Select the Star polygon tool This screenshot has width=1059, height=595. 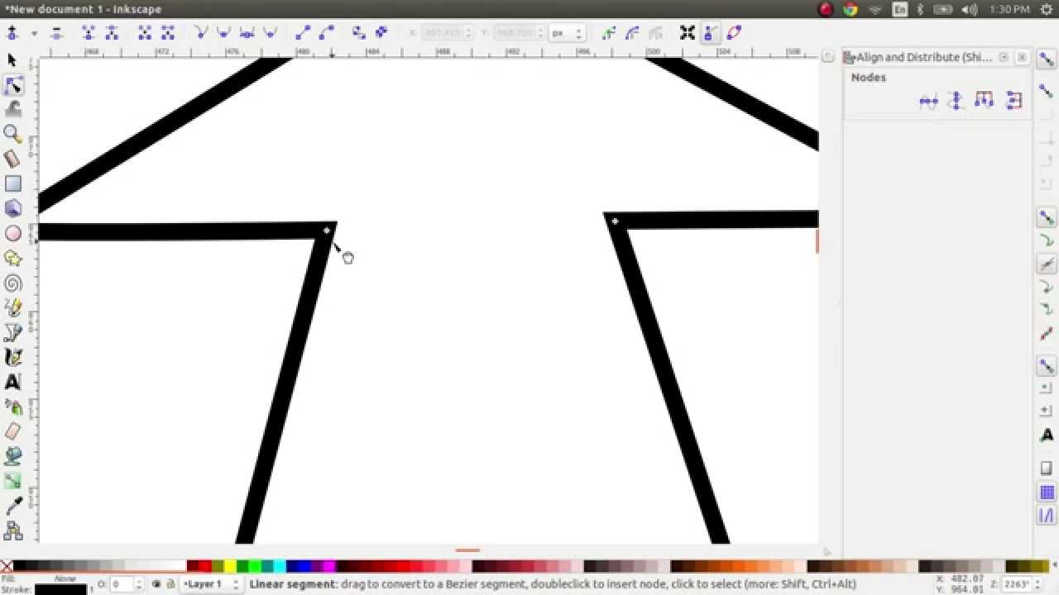pos(12,259)
